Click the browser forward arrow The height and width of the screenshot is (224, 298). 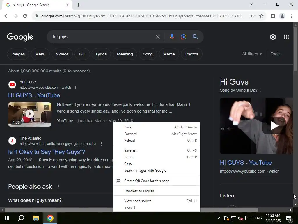pos(16,16)
